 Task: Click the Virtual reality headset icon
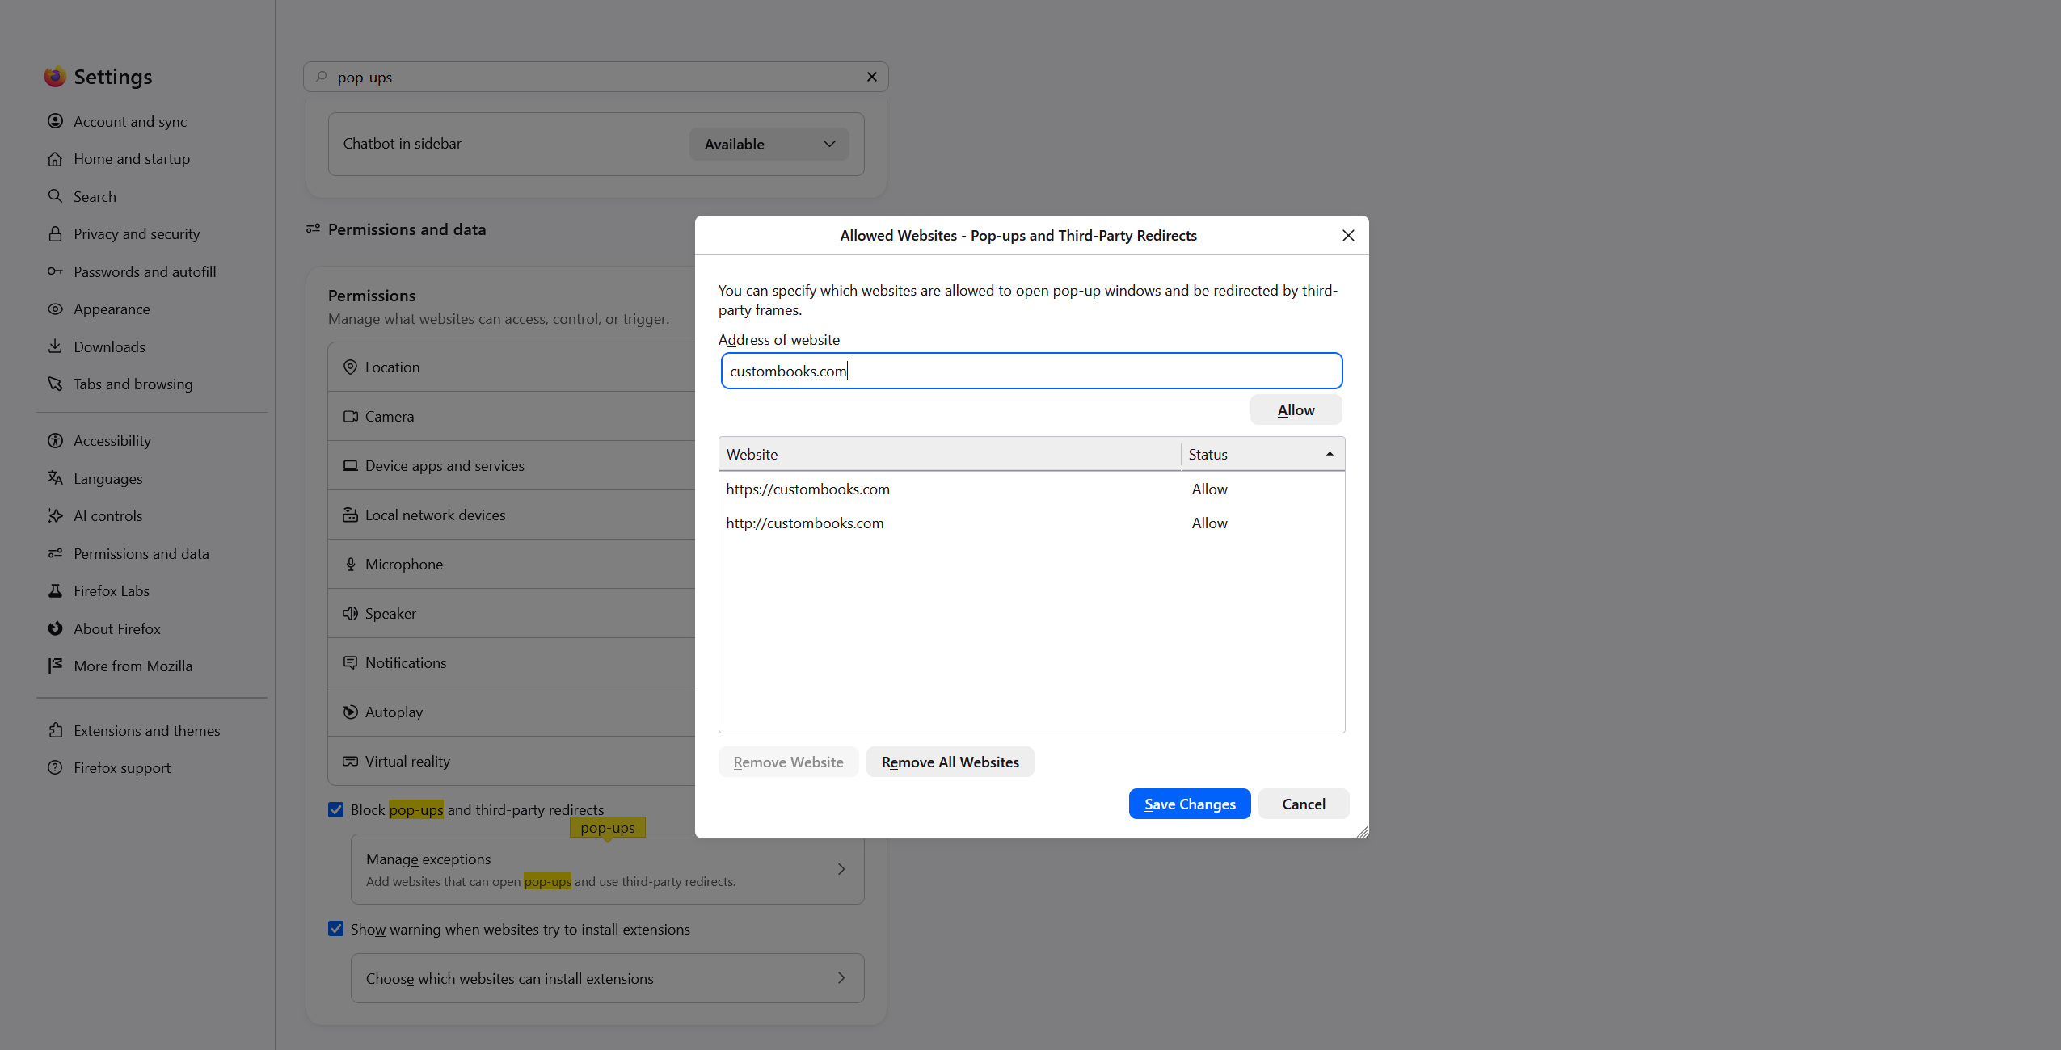click(x=350, y=762)
